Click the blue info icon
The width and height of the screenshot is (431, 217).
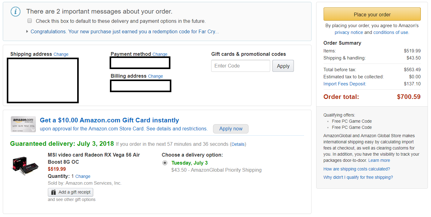click(15, 12)
